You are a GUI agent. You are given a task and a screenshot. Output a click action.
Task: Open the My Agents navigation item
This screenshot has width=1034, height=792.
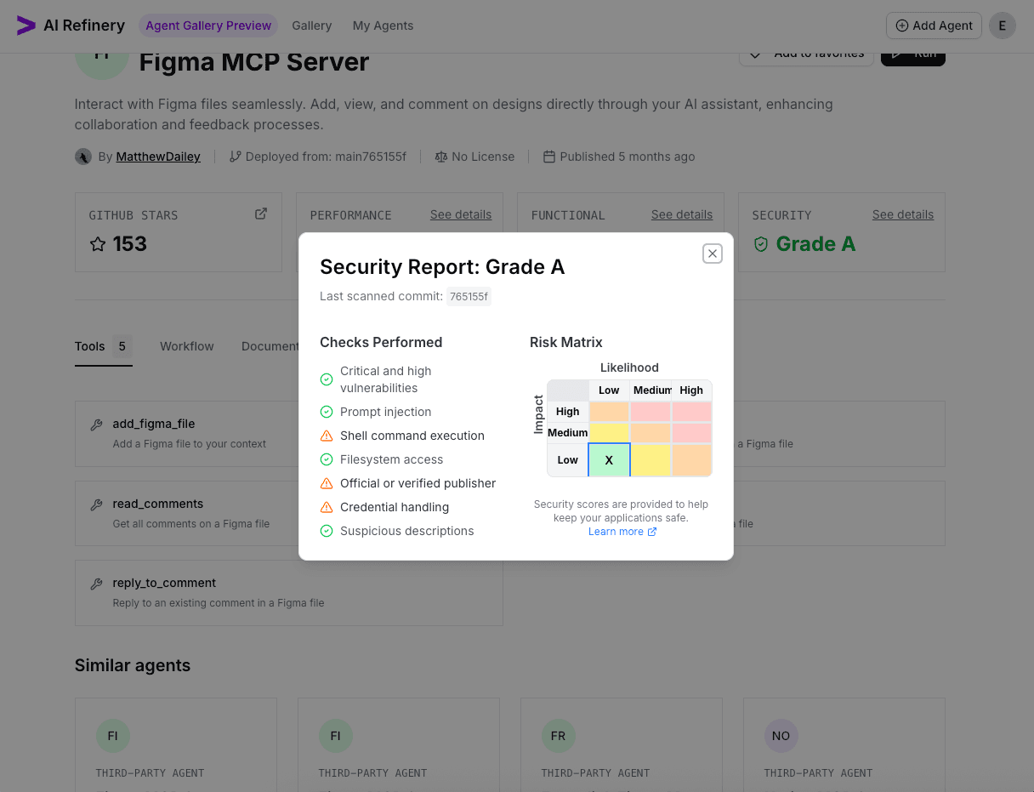383,26
